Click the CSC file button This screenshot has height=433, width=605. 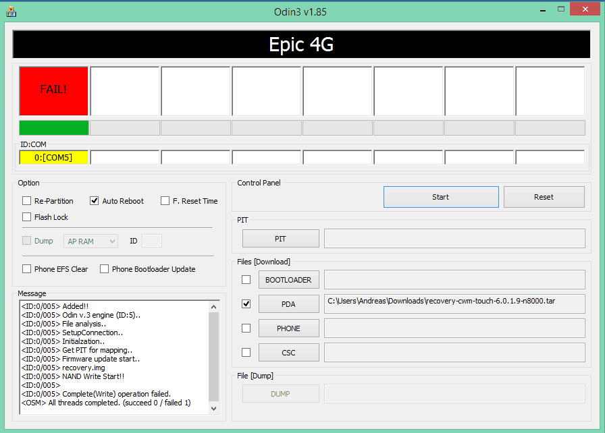(x=288, y=353)
